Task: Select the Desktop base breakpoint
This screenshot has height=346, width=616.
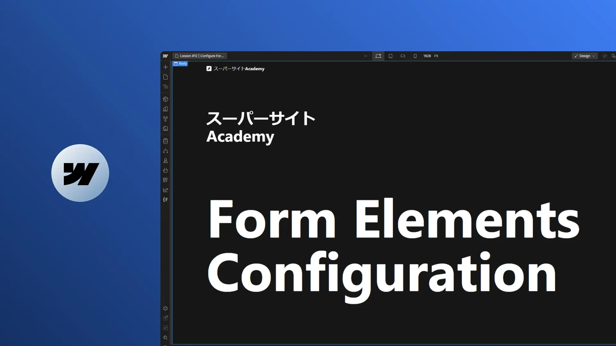Action: [x=378, y=56]
